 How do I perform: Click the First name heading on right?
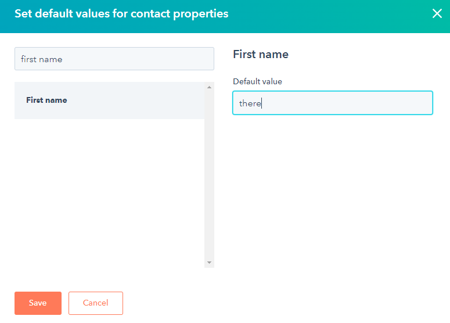pos(261,55)
